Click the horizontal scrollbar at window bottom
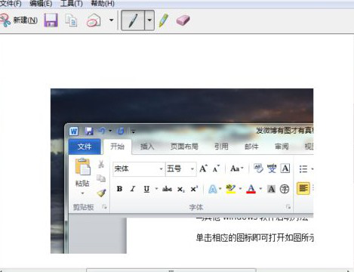The image size is (354, 272). pyautogui.click(x=171, y=270)
